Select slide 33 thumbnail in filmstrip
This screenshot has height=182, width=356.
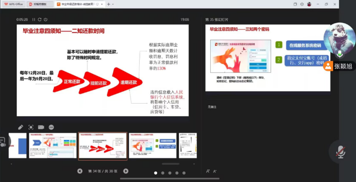[x=53, y=146]
